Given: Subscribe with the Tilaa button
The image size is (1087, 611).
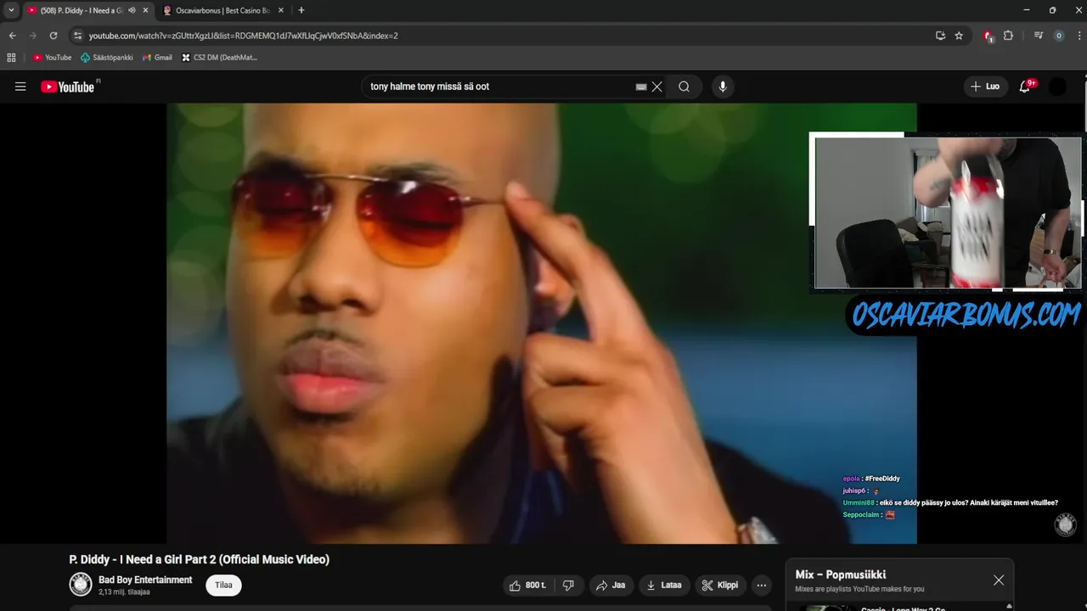Looking at the screenshot, I should click(223, 585).
